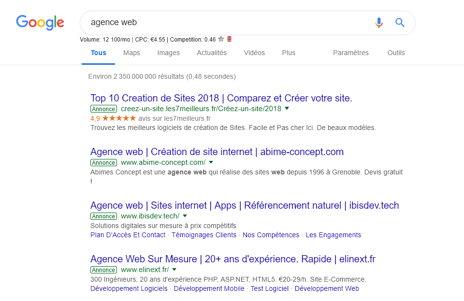Viewport: 464px width, 301px height.
Task: Open Paramètres settings menu
Action: [351, 53]
